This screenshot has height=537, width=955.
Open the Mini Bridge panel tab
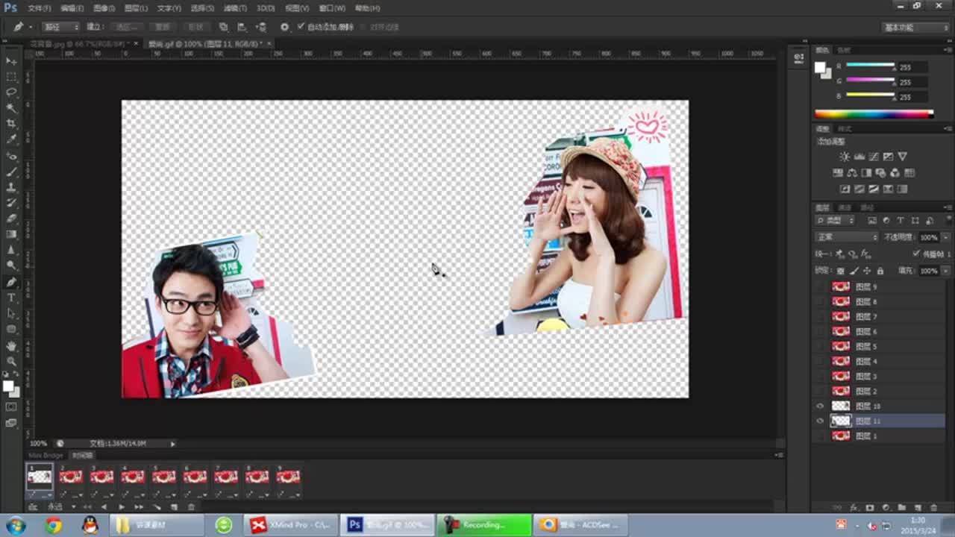46,455
